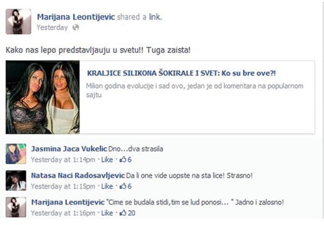Click the globe public privacy icon

tap(76, 27)
